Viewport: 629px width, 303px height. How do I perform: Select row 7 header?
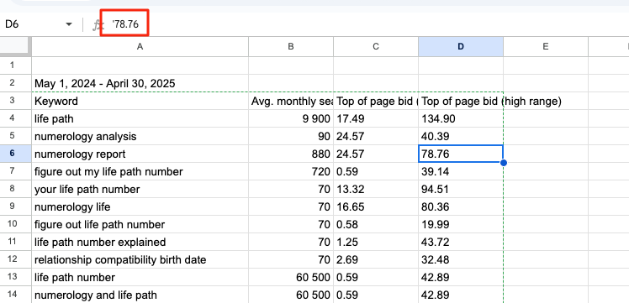click(16, 171)
